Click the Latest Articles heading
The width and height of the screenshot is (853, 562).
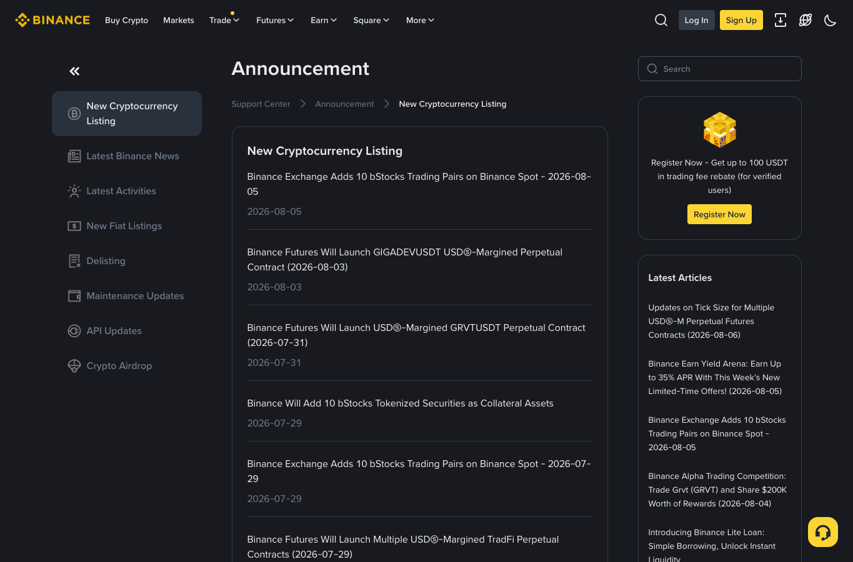click(680, 278)
